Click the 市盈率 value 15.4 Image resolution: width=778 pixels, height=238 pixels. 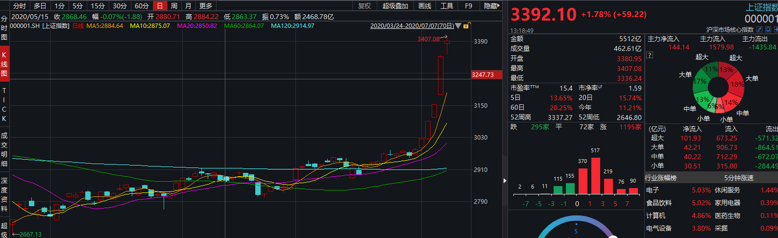point(566,88)
